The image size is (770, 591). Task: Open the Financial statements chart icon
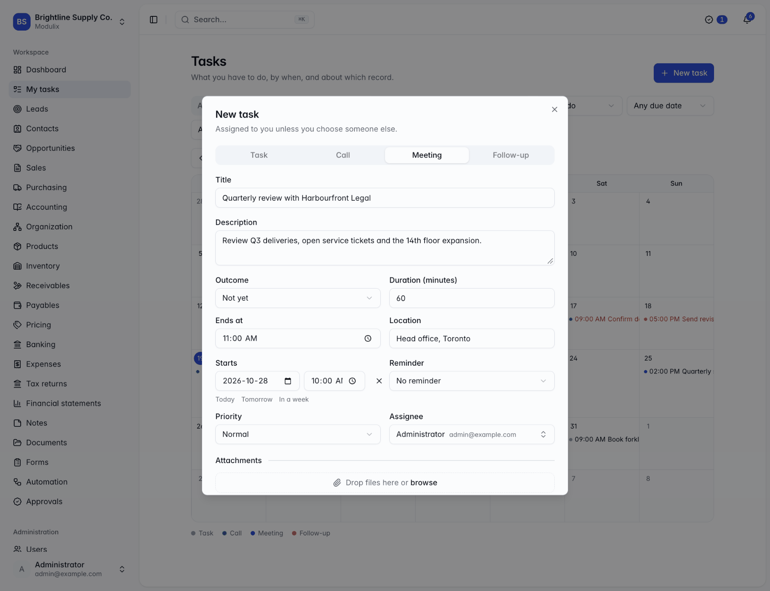coord(17,403)
